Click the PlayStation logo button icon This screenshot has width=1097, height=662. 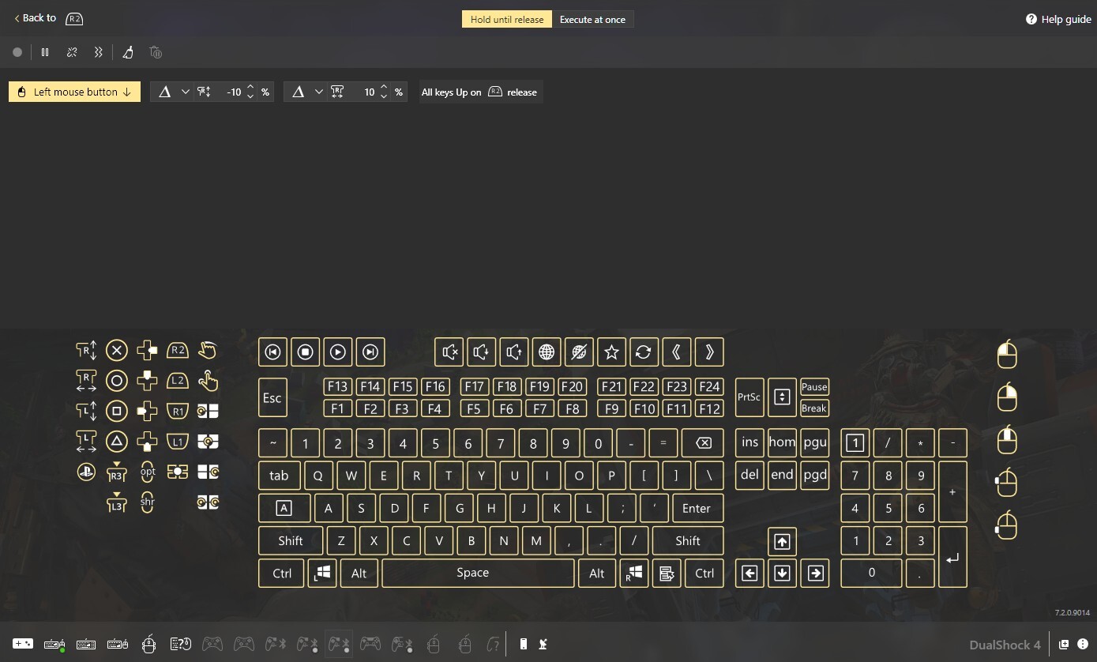[x=86, y=472]
